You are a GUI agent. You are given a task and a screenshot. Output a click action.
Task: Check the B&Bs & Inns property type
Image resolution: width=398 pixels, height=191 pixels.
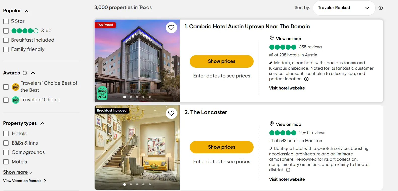(x=6, y=143)
